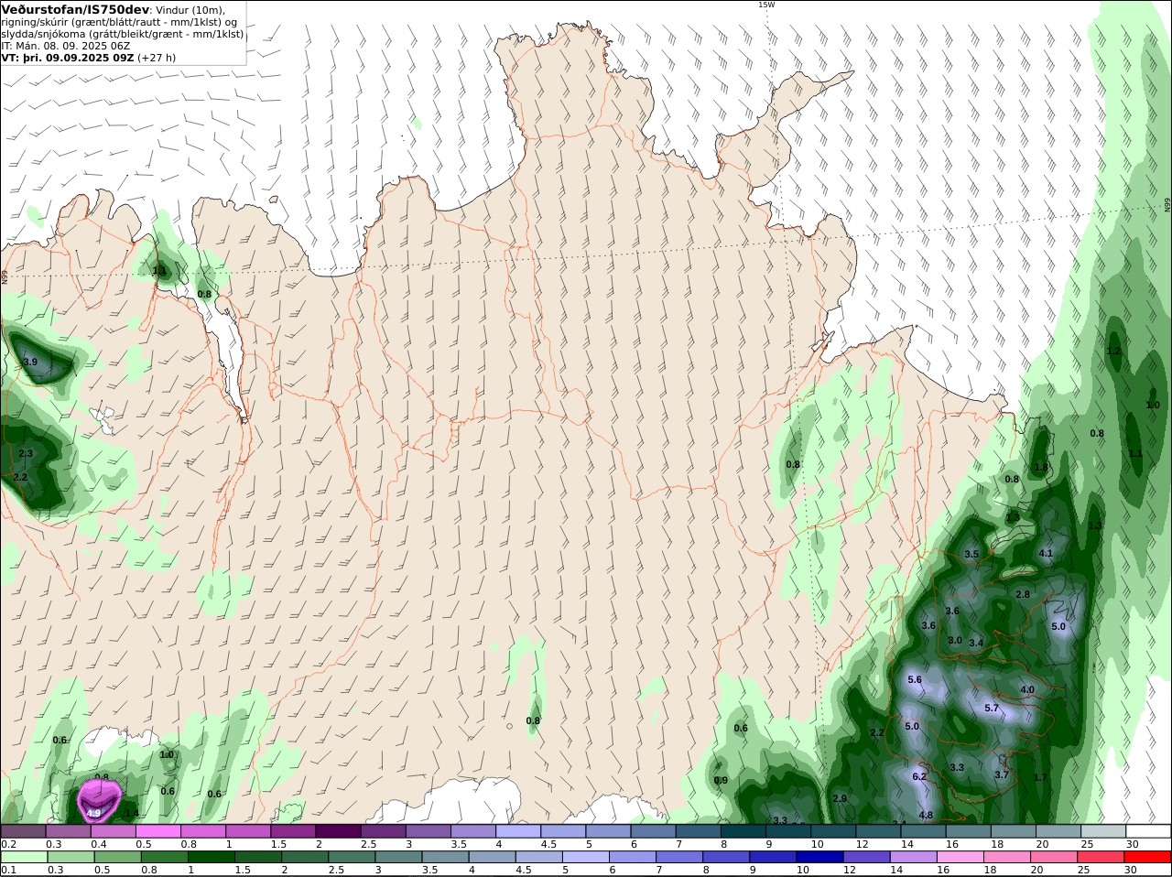Click the precipitation value 1.7 on the map
The height and width of the screenshot is (877, 1172).
tap(1040, 778)
